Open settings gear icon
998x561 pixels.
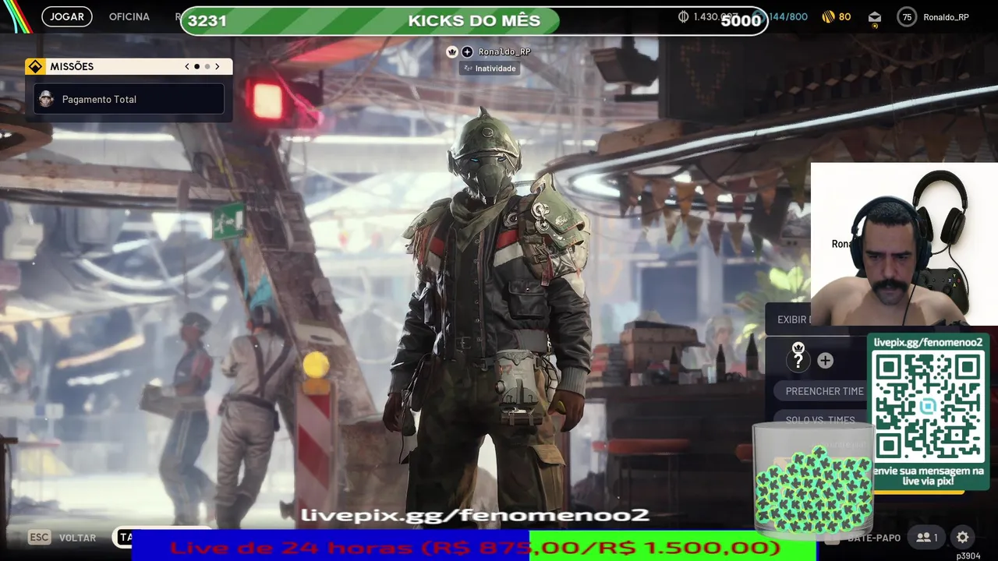pyautogui.click(x=963, y=537)
